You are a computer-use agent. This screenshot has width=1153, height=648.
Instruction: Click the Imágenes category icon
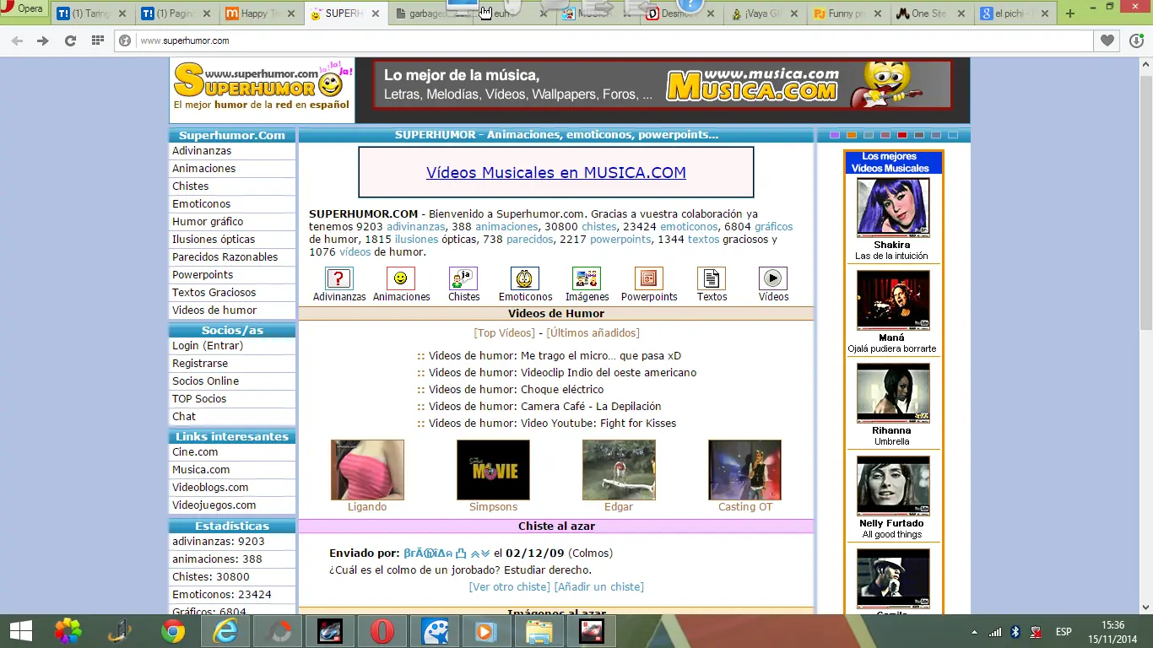[x=587, y=278]
